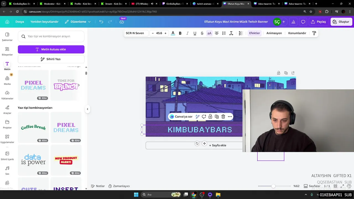The image size is (354, 199).
Task: Click the Oluştur button
Action: pos(341,22)
